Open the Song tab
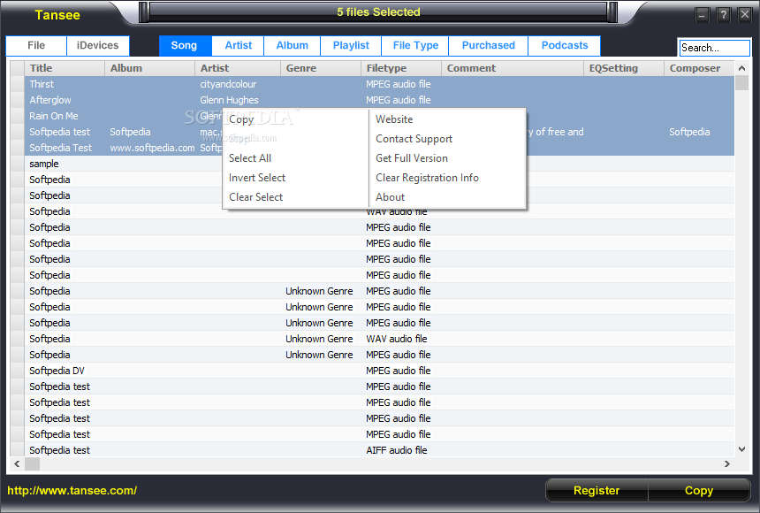The height and width of the screenshot is (513, 760). tap(184, 46)
